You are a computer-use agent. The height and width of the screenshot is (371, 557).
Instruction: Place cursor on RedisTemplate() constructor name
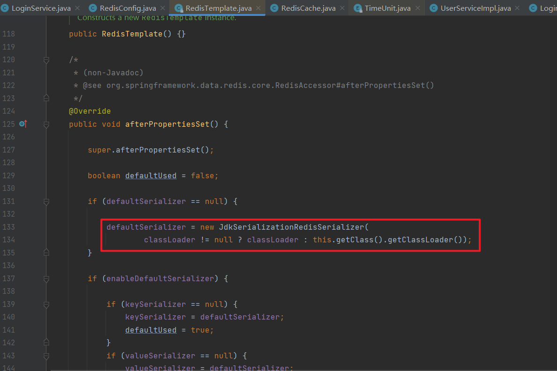(132, 34)
